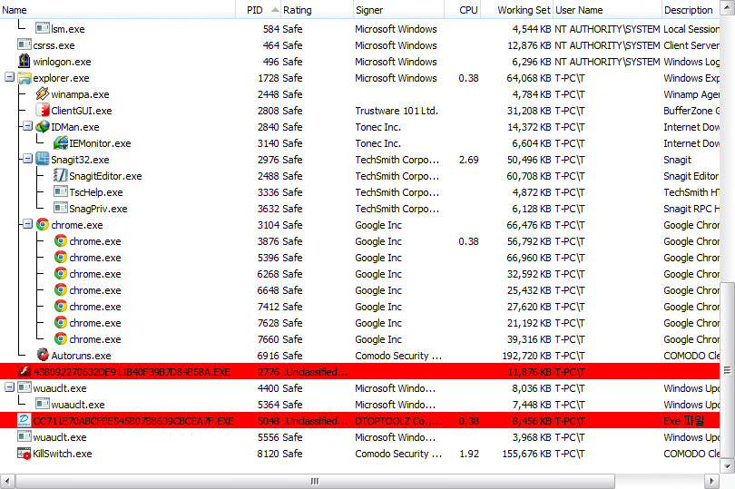Sort by the CPU column header
This screenshot has height=489, width=735.
click(x=462, y=9)
